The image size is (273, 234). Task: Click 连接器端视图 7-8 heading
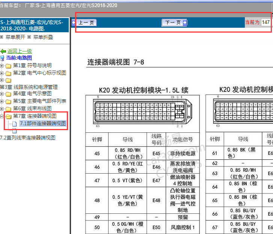[116, 62]
